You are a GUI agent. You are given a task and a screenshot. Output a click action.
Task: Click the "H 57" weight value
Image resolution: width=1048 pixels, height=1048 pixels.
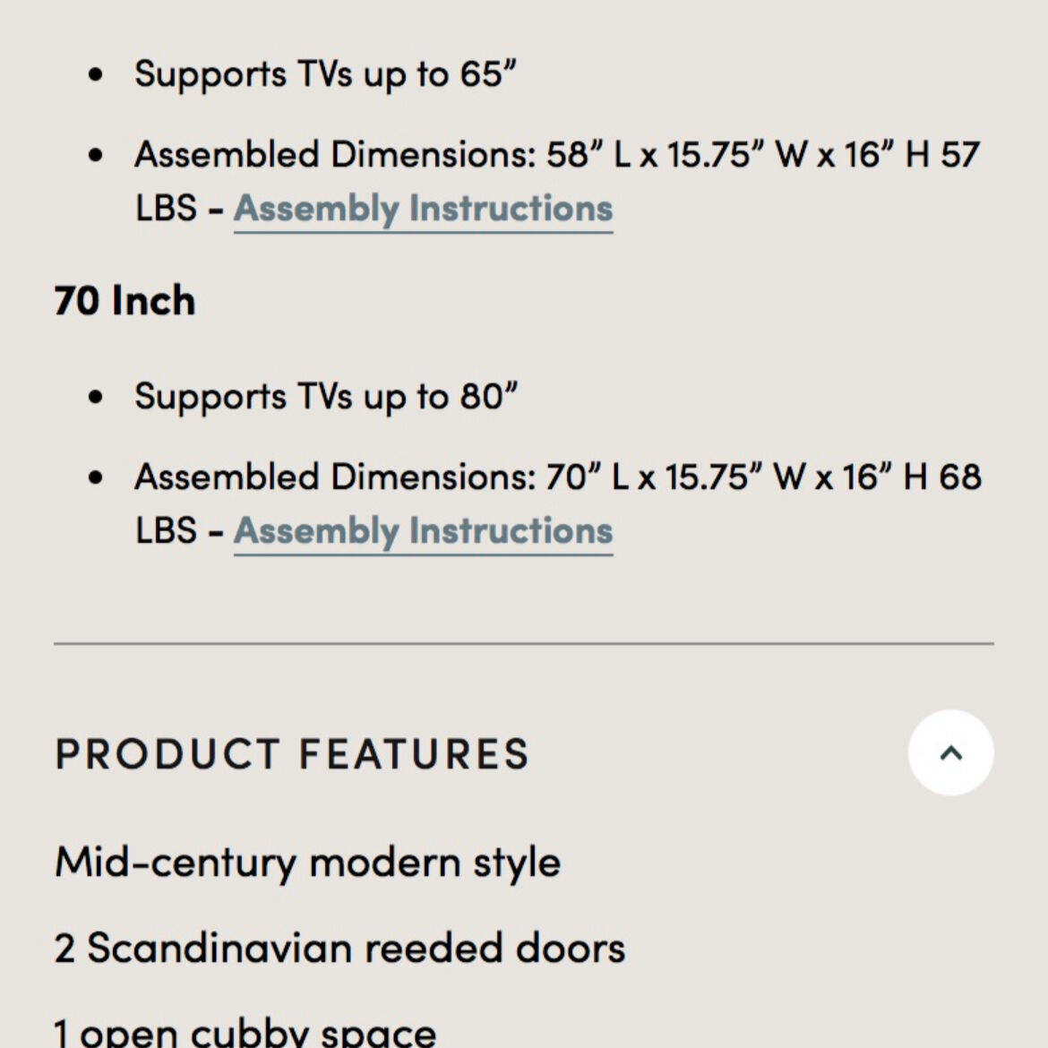click(x=942, y=155)
